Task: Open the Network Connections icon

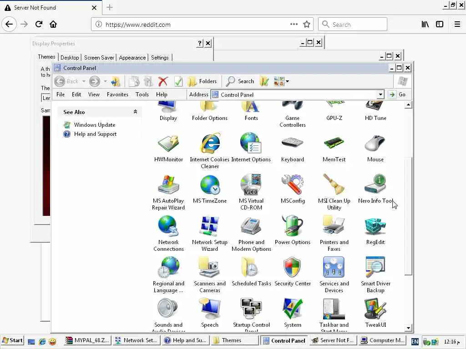Action: point(168,234)
